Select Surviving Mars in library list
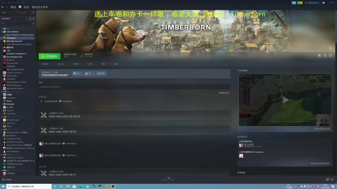Image resolution: width=337 pixels, height=189 pixels. (x=12, y=63)
